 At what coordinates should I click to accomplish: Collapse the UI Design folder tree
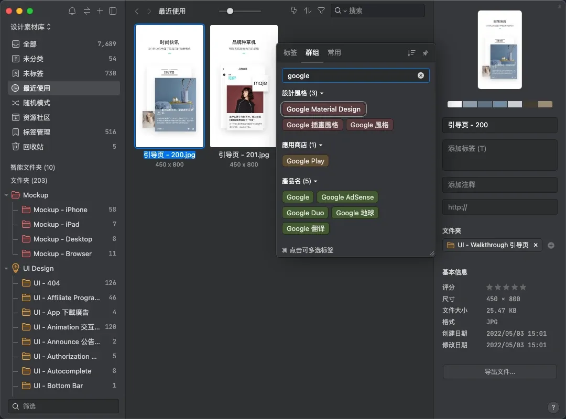point(6,269)
